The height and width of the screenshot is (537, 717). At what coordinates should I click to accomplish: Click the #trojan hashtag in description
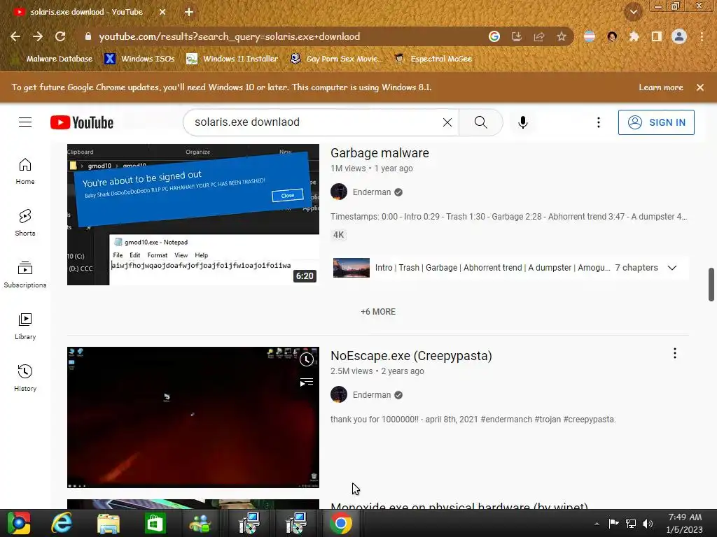pyautogui.click(x=548, y=420)
